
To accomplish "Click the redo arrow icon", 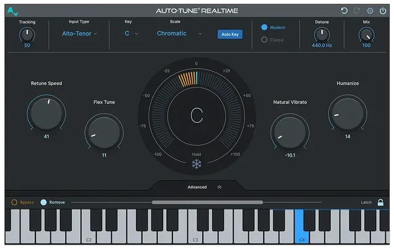I will 357,11.
